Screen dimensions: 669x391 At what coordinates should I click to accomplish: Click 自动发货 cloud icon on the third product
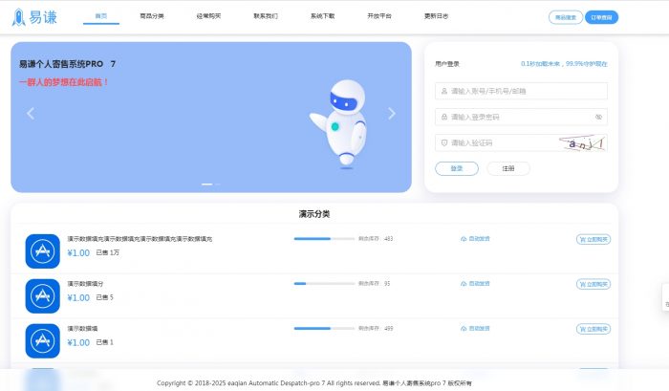pyautogui.click(x=464, y=329)
